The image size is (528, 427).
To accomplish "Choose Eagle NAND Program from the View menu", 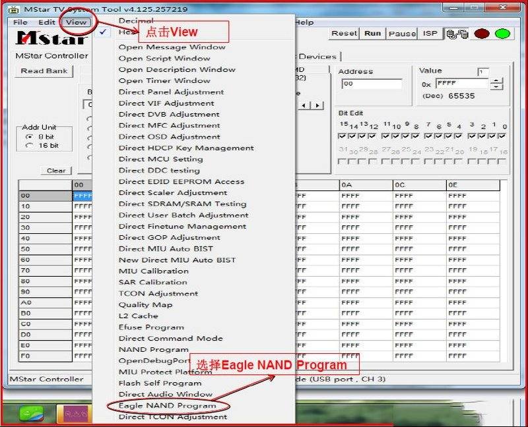I will 168,406.
